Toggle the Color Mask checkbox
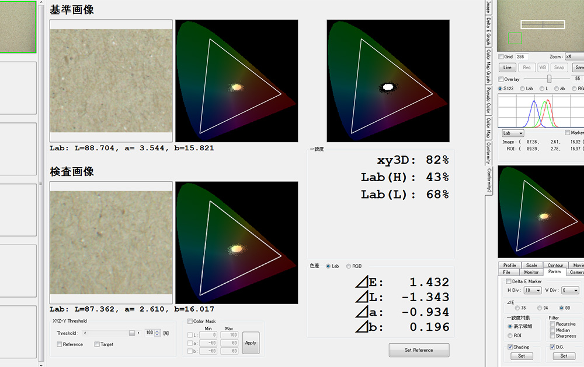 click(190, 322)
